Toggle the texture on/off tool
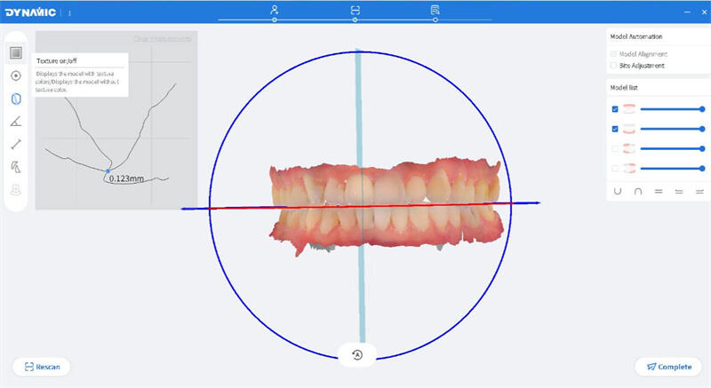The width and height of the screenshot is (711, 388). click(16, 52)
